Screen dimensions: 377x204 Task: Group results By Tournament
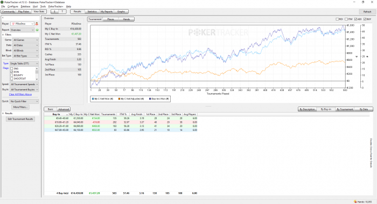(x=345, y=109)
